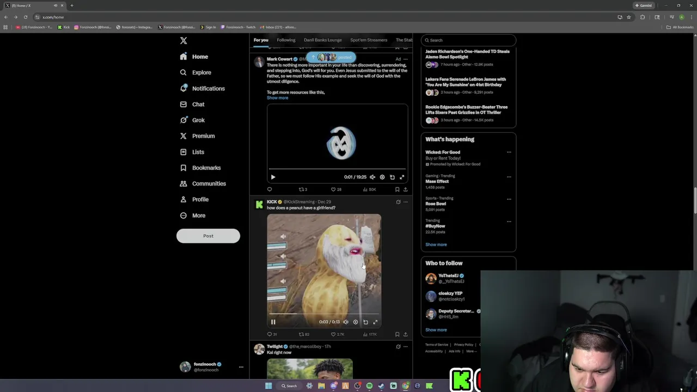Open Notifications in the sidebar

click(202, 88)
